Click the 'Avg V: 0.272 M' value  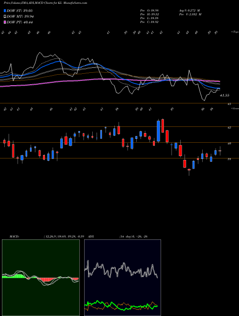(x=190, y=11)
